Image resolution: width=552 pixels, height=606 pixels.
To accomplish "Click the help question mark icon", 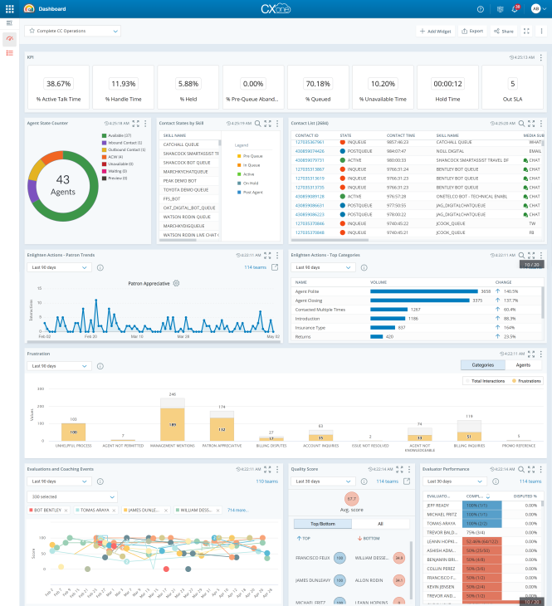I will click(x=481, y=8).
